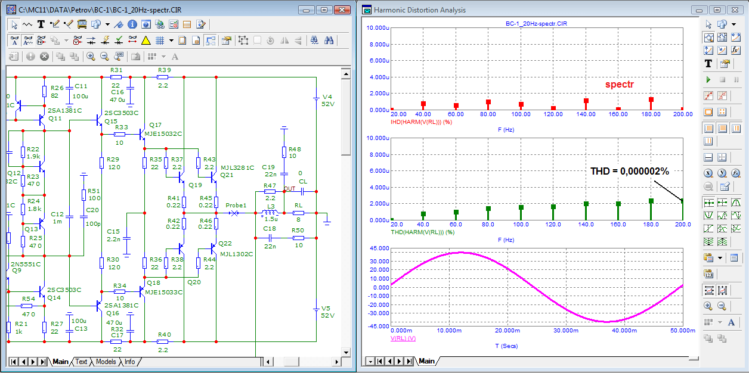This screenshot has width=749, height=373.
Task: Zoom in on the schematic
Action: [x=91, y=57]
